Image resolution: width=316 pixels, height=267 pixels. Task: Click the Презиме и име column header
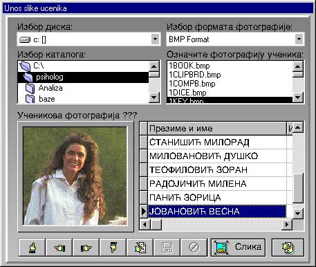(x=216, y=129)
